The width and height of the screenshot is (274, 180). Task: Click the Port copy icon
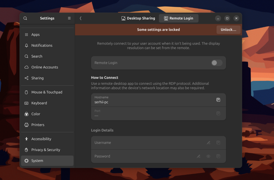pos(218,113)
